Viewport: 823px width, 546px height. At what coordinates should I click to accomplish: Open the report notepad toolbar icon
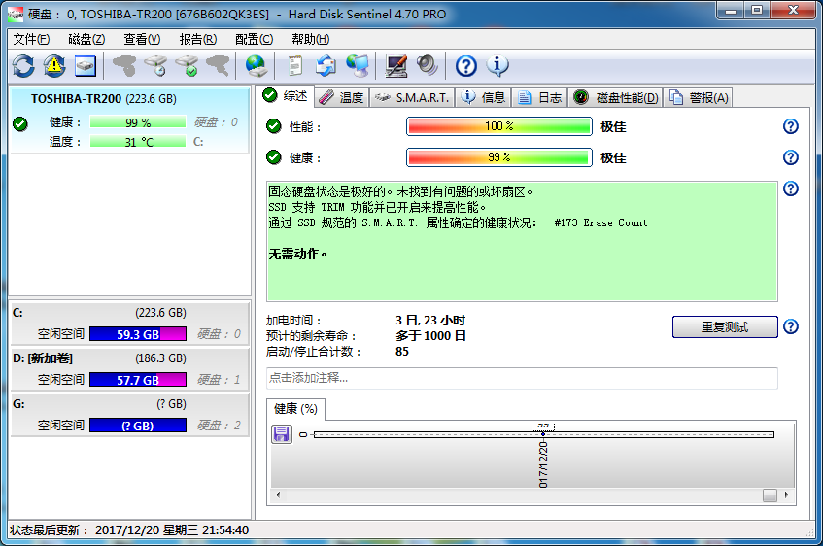pos(295,66)
